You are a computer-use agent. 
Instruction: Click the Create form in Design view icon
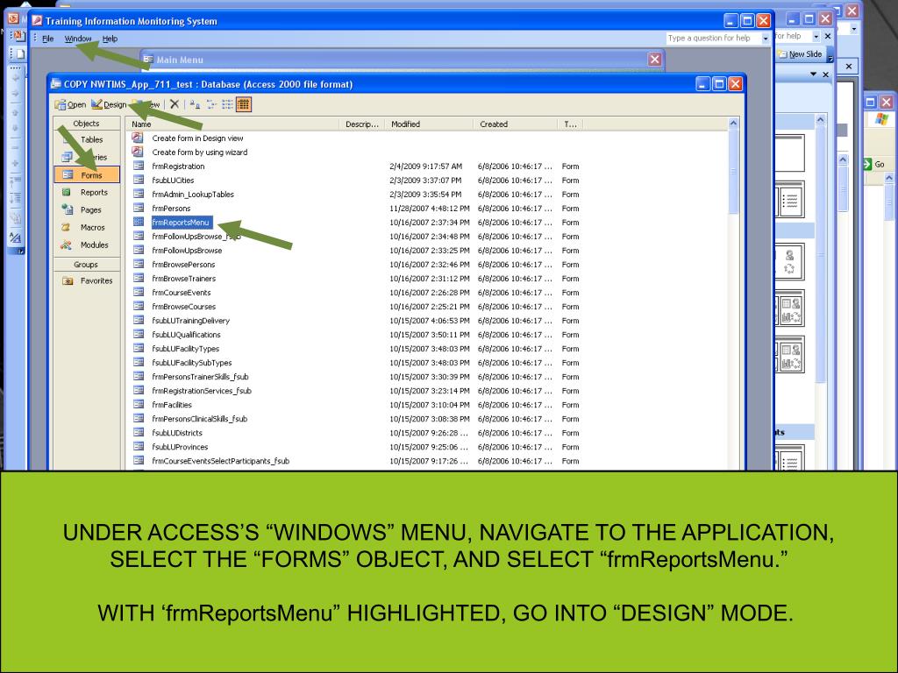click(138, 138)
